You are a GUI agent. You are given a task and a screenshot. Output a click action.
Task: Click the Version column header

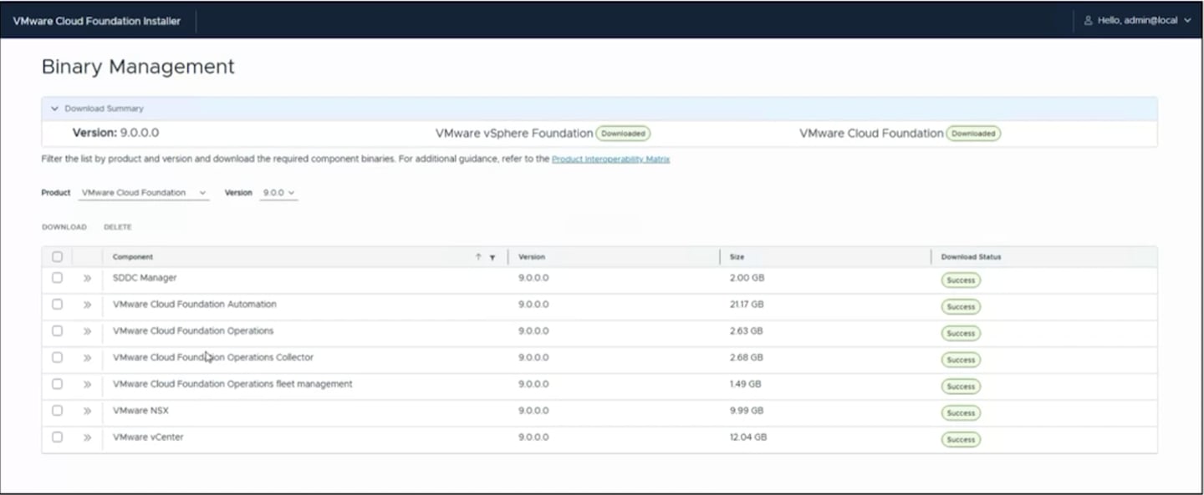[x=532, y=257]
